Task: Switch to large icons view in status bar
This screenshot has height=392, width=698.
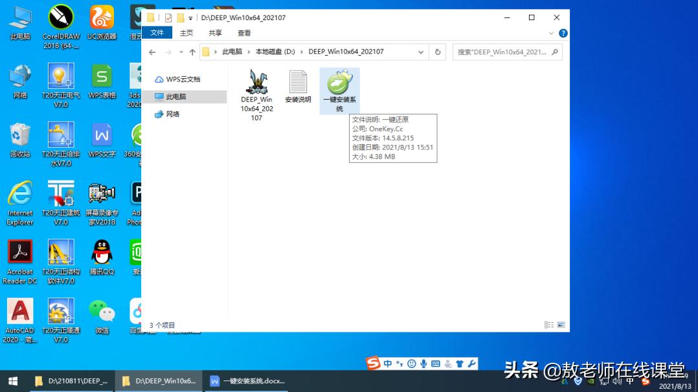Action: [561, 324]
